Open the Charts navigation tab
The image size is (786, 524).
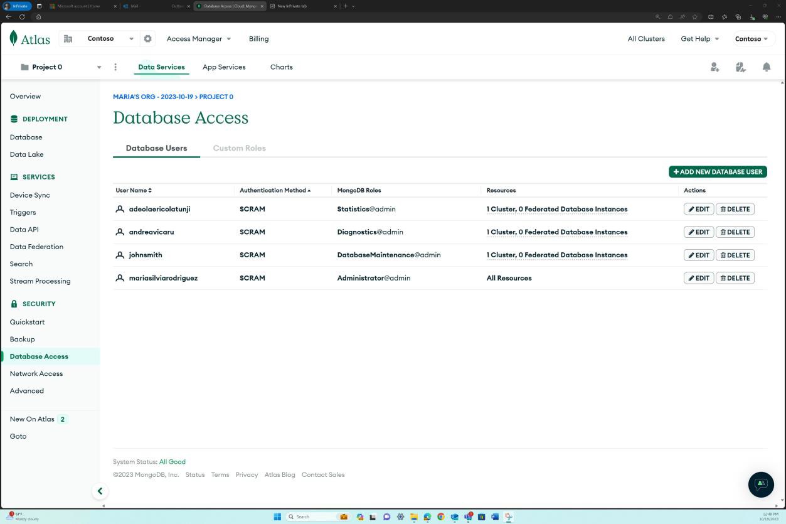point(281,67)
